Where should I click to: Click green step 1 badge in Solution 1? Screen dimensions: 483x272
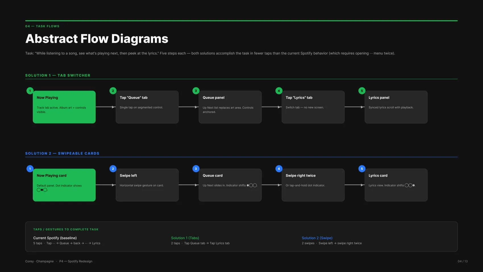[x=30, y=91]
